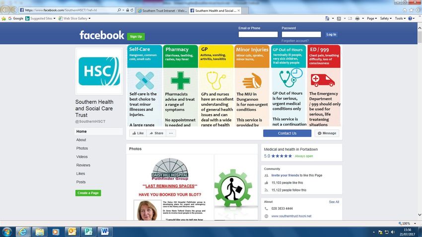Click Internet Explorer in the taskbar
Image resolution: width=422 pixels, height=237 pixels.
pos(23,232)
